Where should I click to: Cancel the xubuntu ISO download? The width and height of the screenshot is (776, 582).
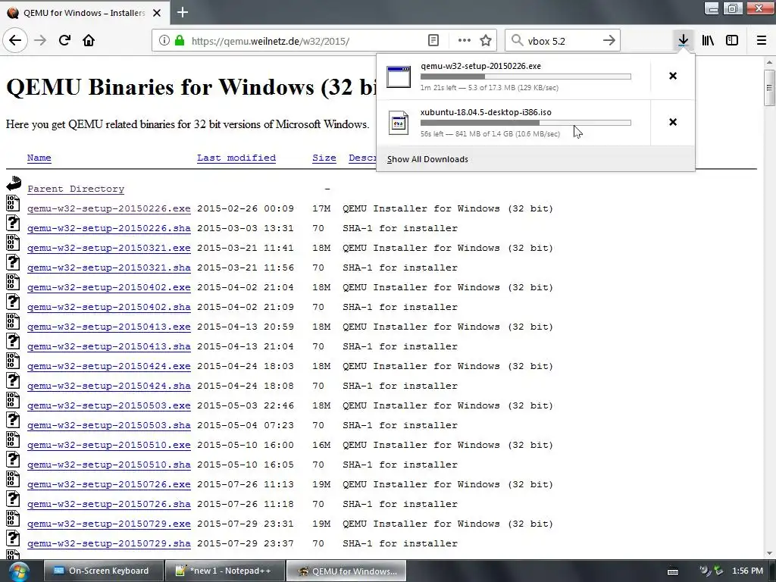click(673, 122)
